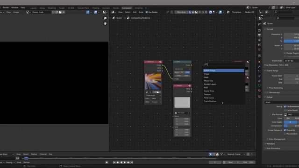Open the Texture properties checker icon
Viewport: 299px width, 168px height.
pyautogui.click(x=259, y=97)
